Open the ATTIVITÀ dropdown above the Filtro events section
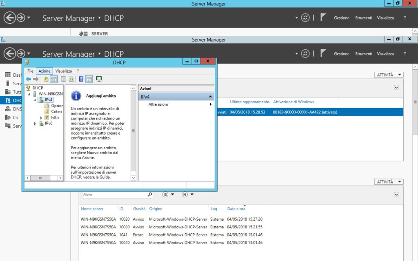Viewport: 418px width, 261px height. [x=389, y=182]
